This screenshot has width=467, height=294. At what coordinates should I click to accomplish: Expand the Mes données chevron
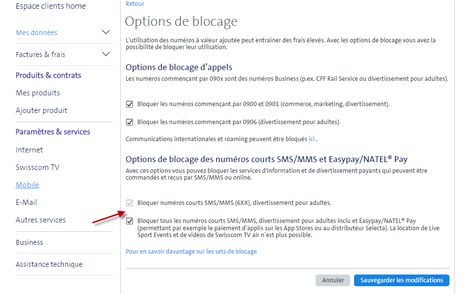106,33
